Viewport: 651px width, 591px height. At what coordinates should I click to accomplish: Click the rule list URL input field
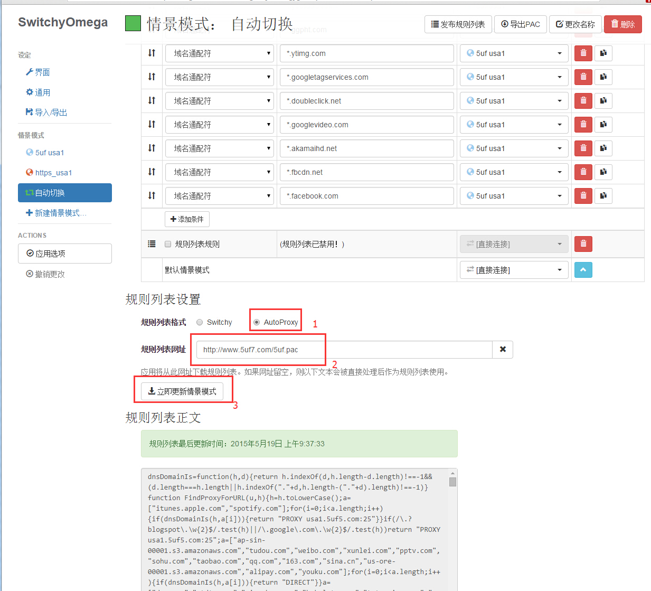pos(344,350)
